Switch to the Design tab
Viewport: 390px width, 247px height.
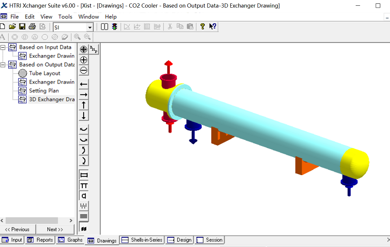coord(180,240)
